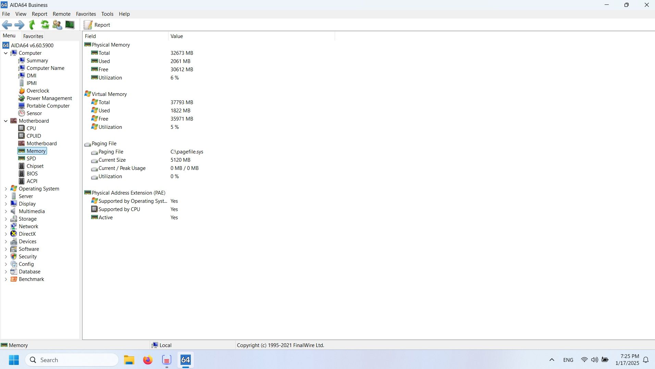The width and height of the screenshot is (655, 369).
Task: Open the View menu
Action: [21, 14]
